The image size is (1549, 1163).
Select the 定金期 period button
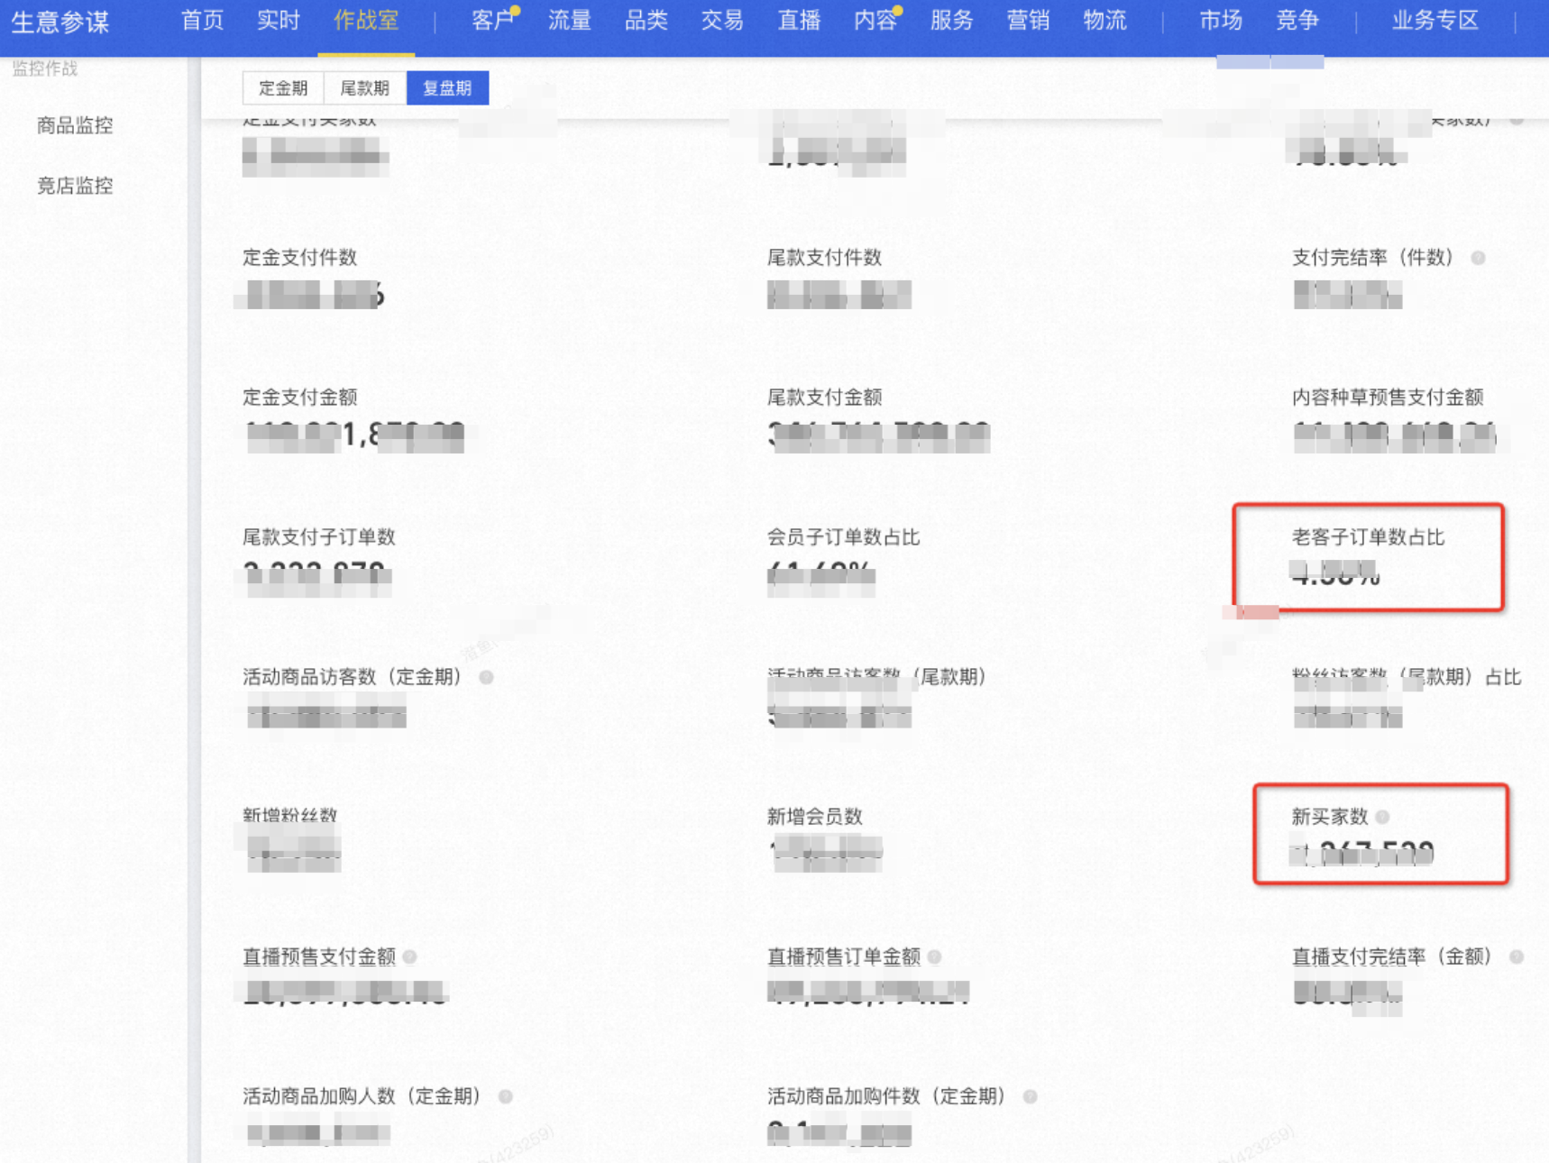pos(283,88)
